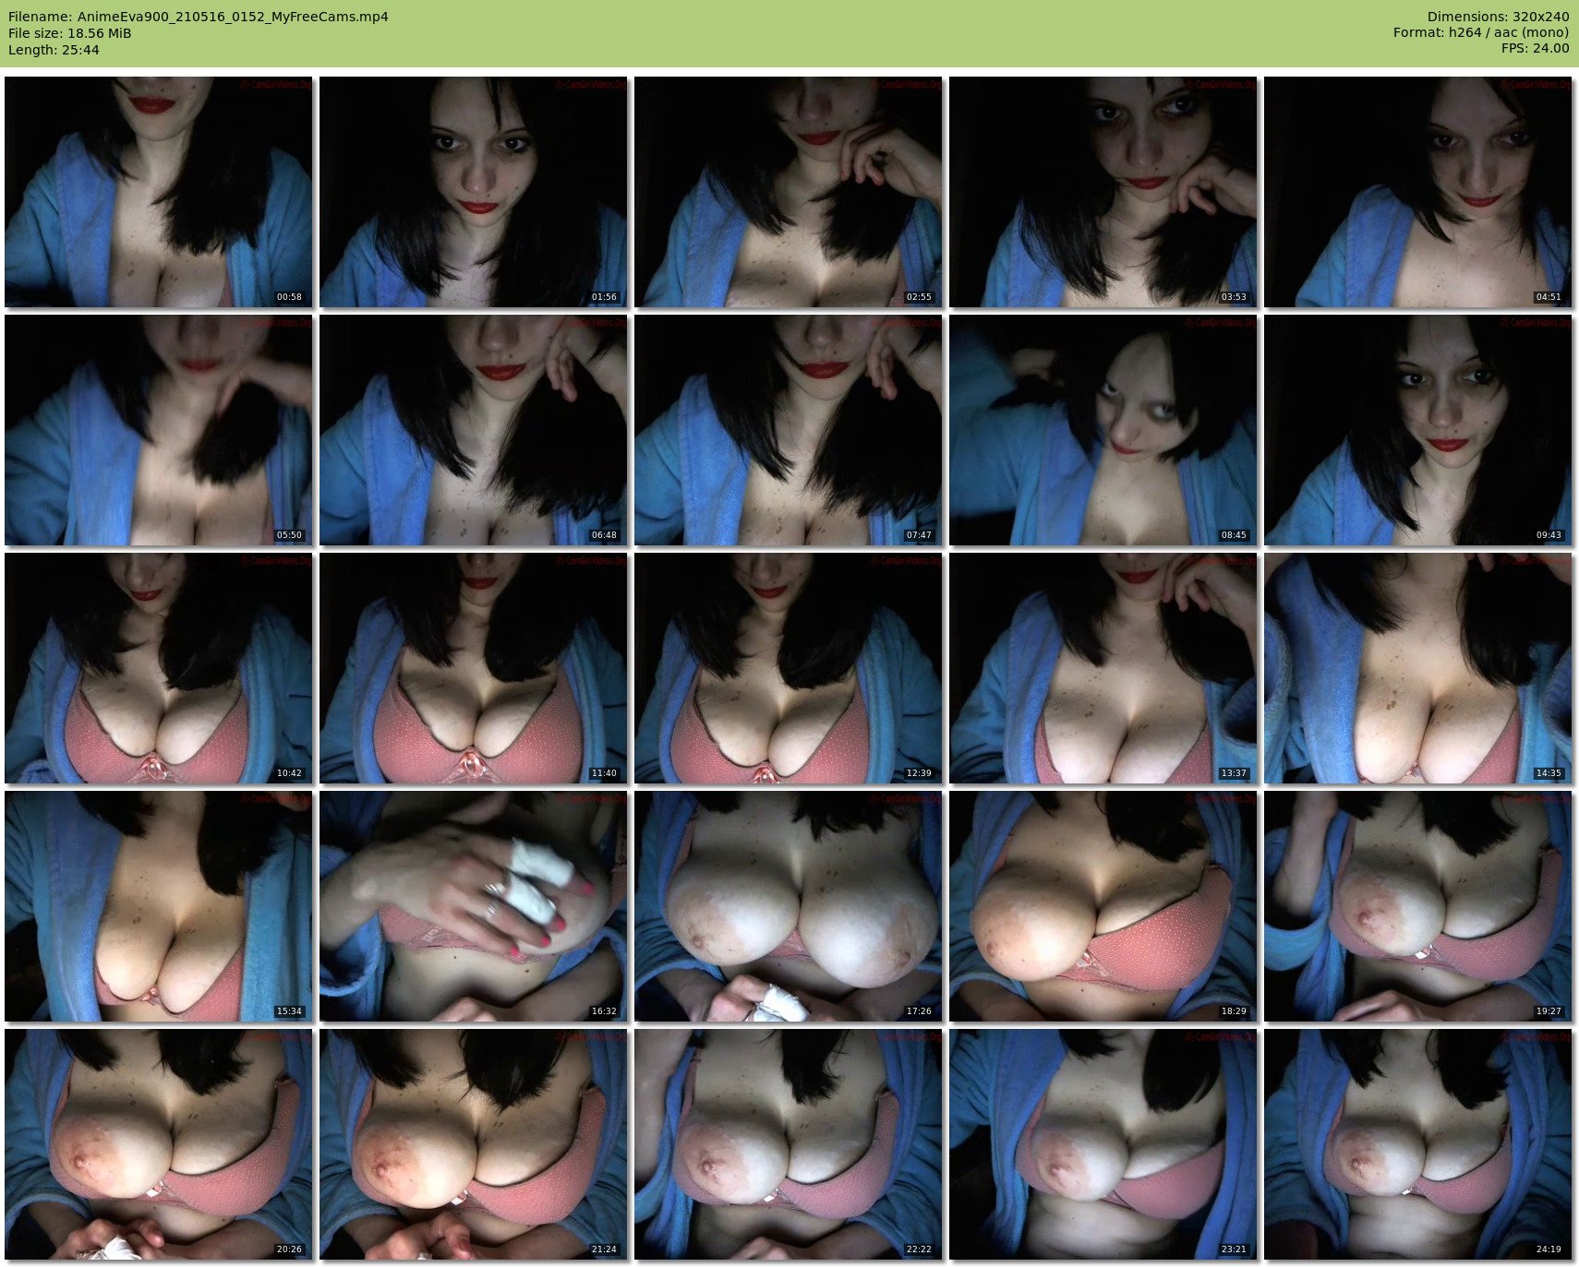
Task: Select the thumbnail stamped 01:56
Action: click(474, 192)
